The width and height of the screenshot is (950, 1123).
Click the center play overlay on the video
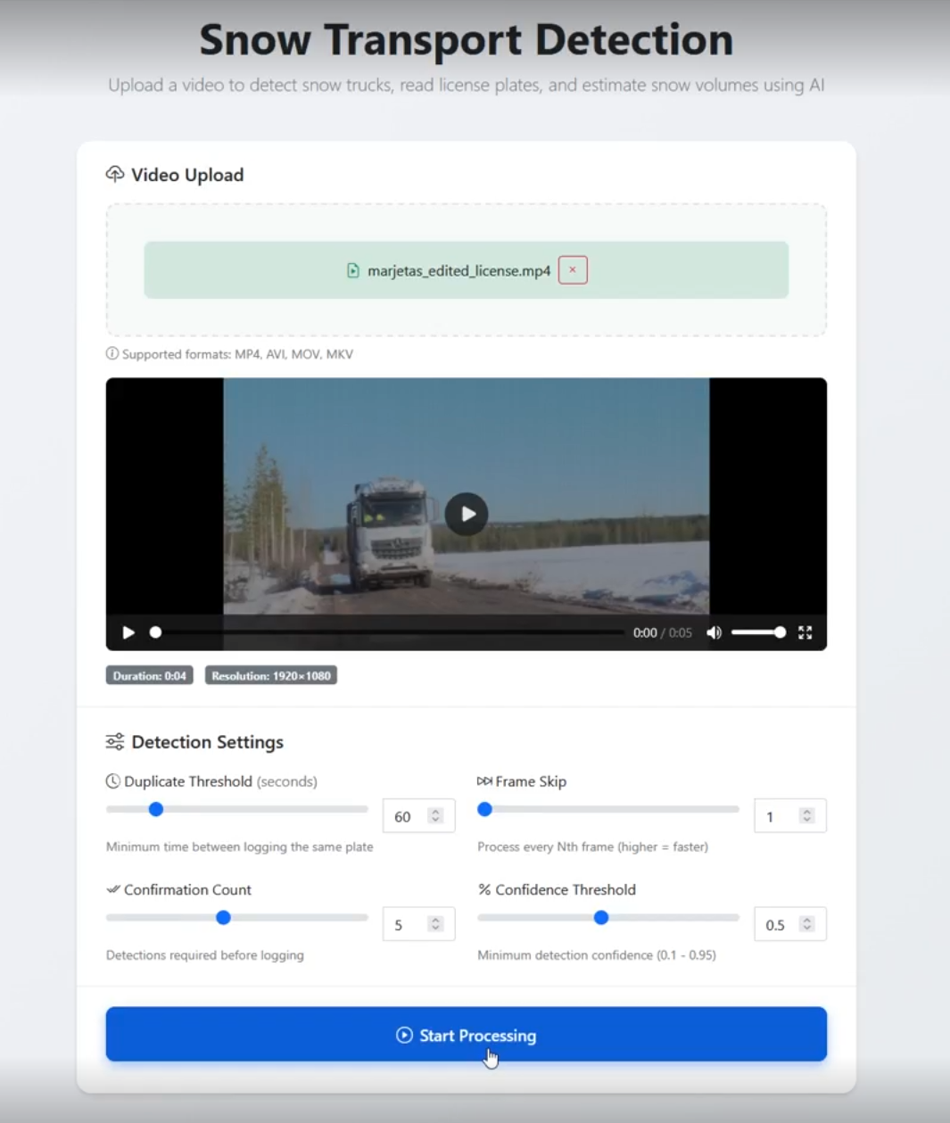466,514
